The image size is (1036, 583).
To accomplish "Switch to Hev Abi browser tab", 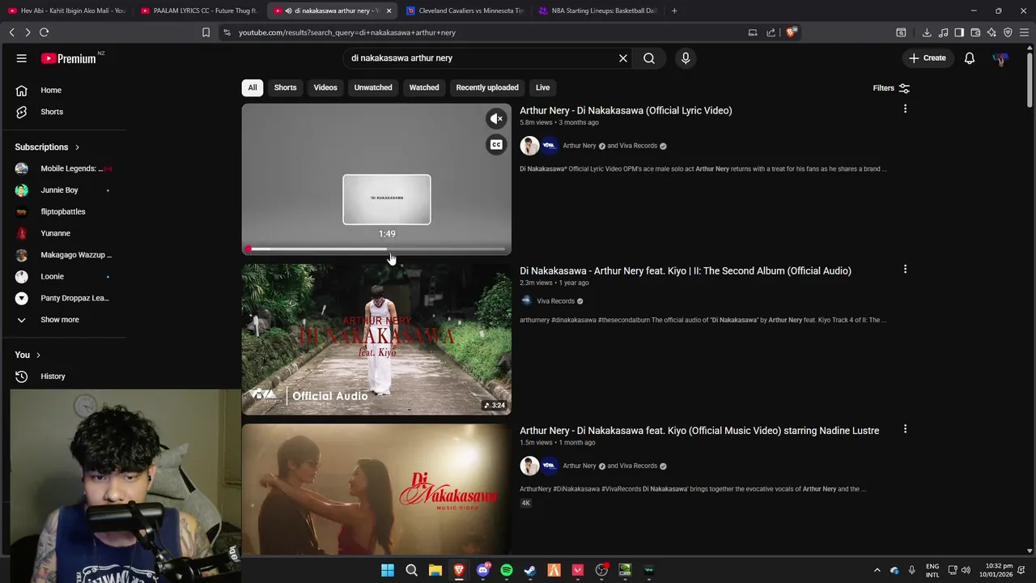I will 66,11.
